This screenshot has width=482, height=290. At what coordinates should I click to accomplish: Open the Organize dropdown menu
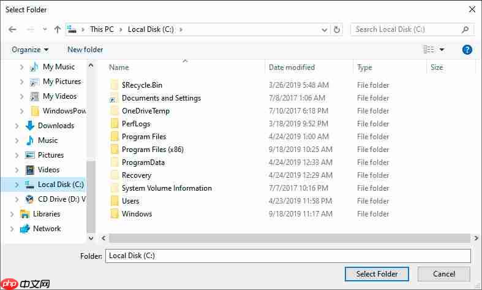pos(30,50)
